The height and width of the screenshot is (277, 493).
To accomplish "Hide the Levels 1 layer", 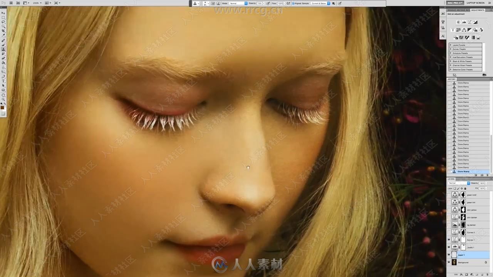I will (449, 247).
